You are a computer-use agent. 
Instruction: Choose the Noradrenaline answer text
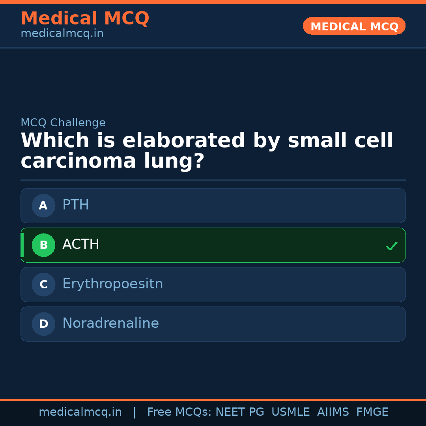click(x=110, y=323)
